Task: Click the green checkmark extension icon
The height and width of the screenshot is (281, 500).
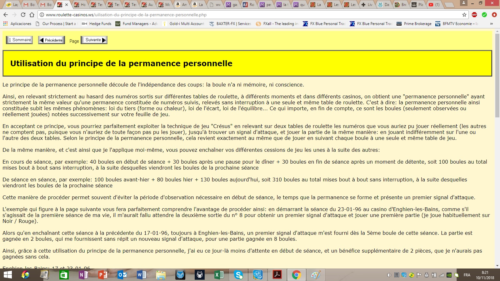Action: pyautogui.click(x=484, y=15)
